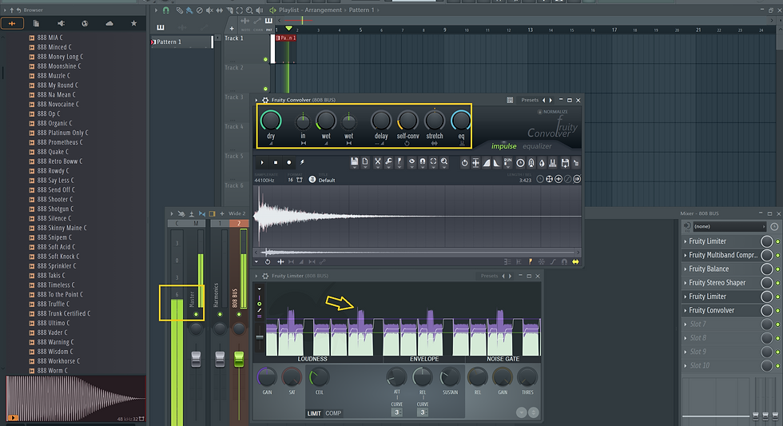This screenshot has height=426, width=783.
Task: Switch to Convolver equalizer tab
Action: (x=537, y=146)
